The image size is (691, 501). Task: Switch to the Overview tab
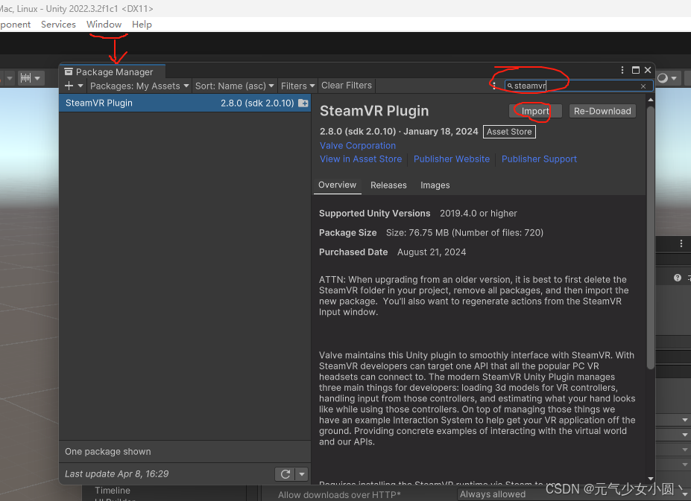tap(337, 185)
